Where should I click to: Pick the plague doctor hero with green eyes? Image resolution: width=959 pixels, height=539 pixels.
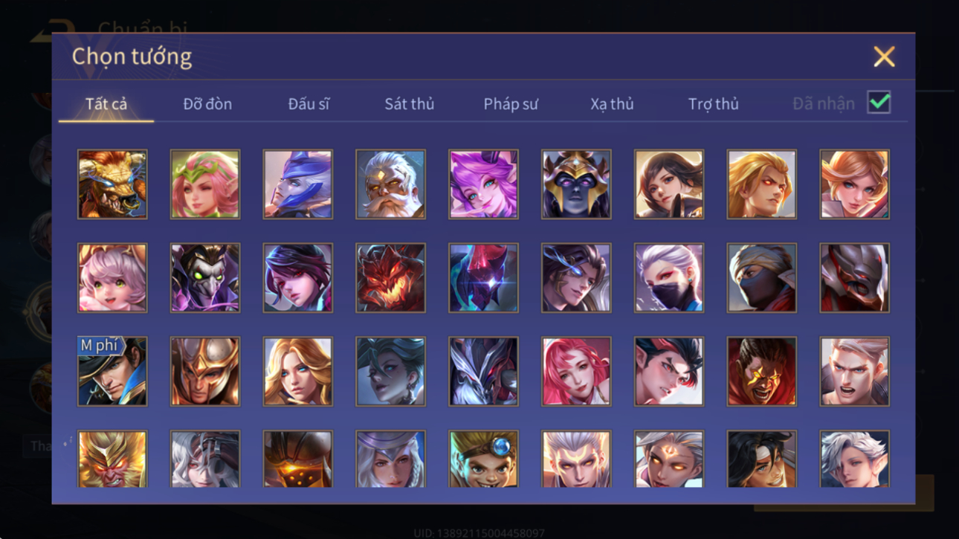click(x=205, y=278)
